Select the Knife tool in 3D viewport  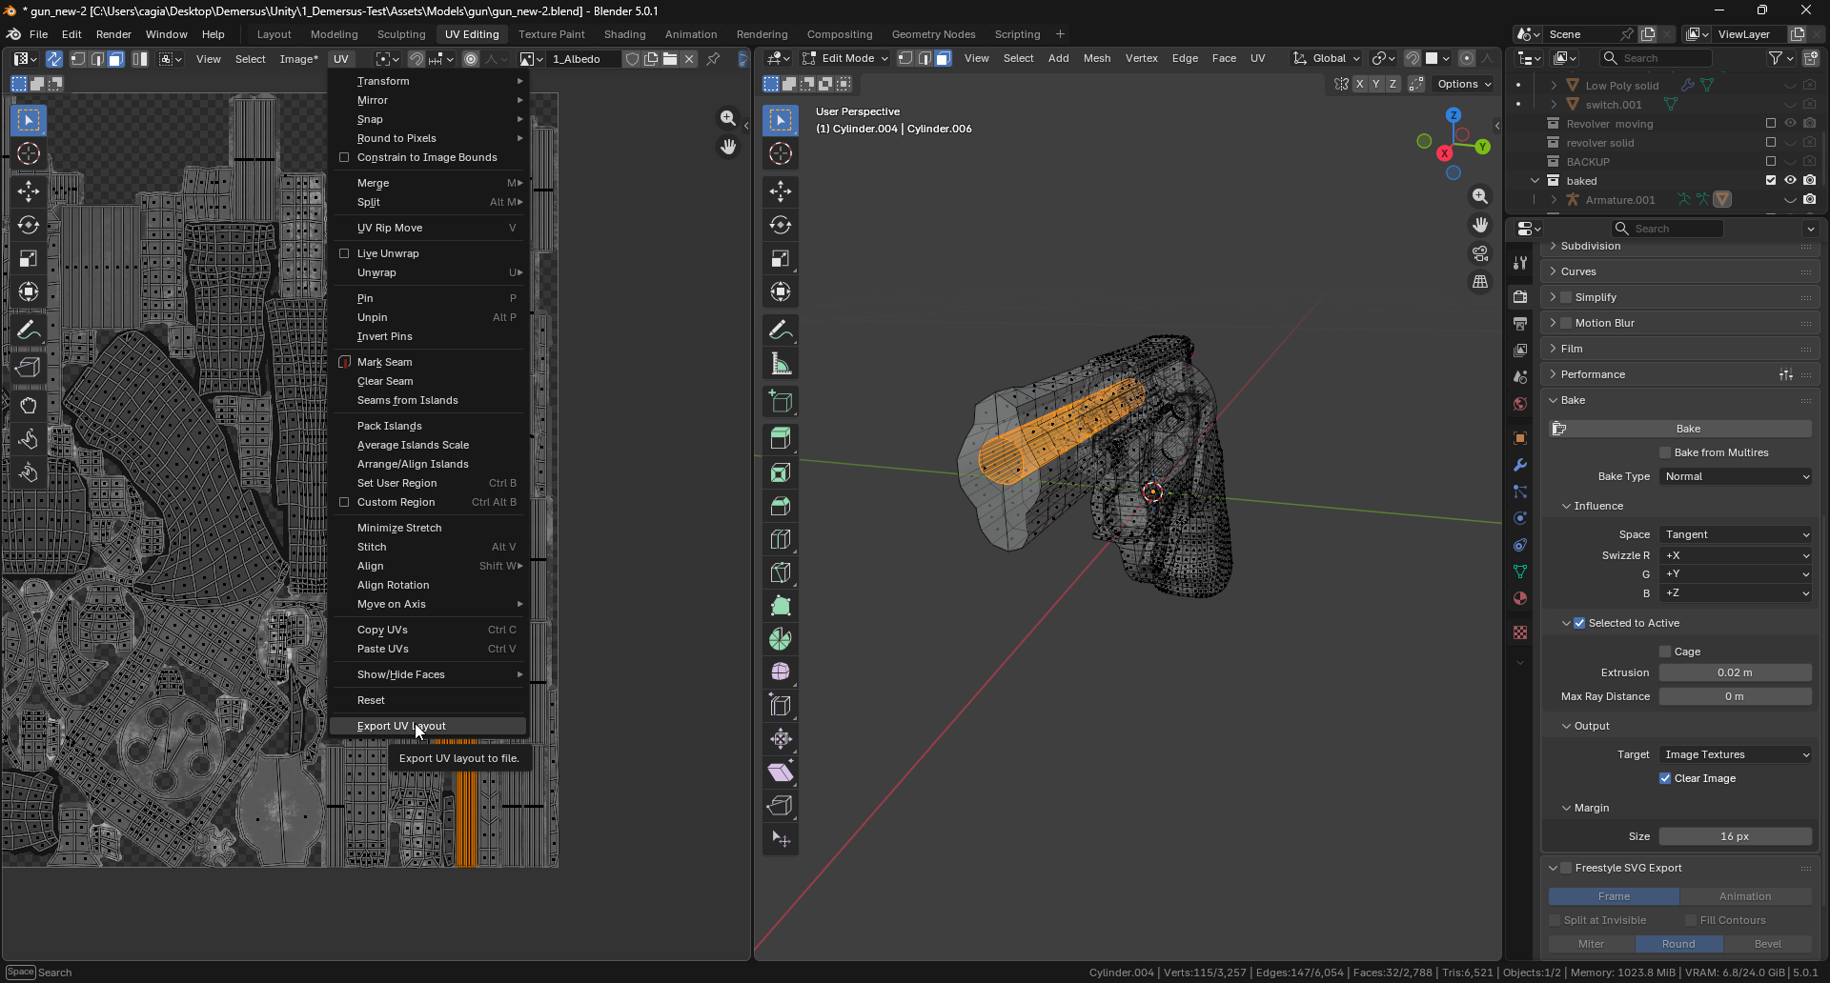tap(781, 572)
